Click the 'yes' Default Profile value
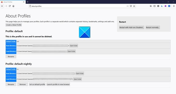The image size is (176, 94). pyautogui.click(x=18, y=41)
